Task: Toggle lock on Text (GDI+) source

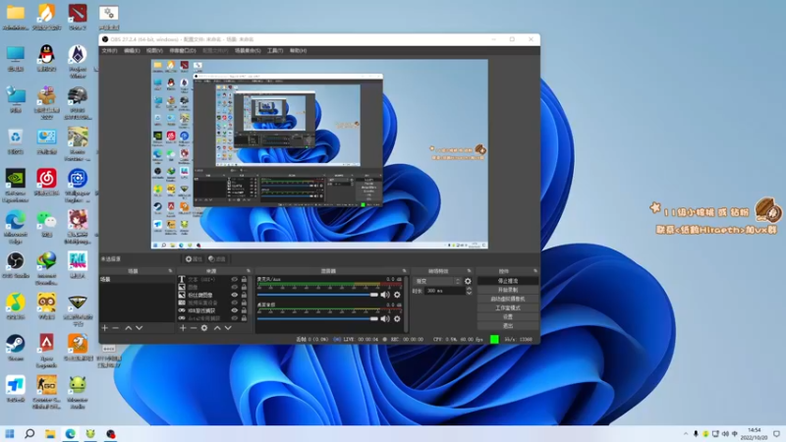Action: point(244,280)
